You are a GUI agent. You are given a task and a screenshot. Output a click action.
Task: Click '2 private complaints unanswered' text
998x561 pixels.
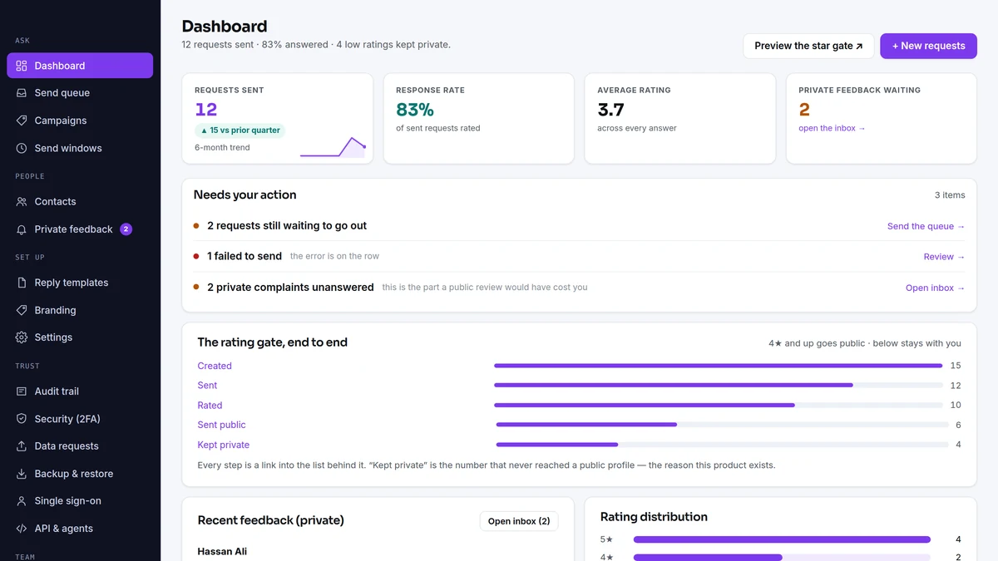[290, 288]
